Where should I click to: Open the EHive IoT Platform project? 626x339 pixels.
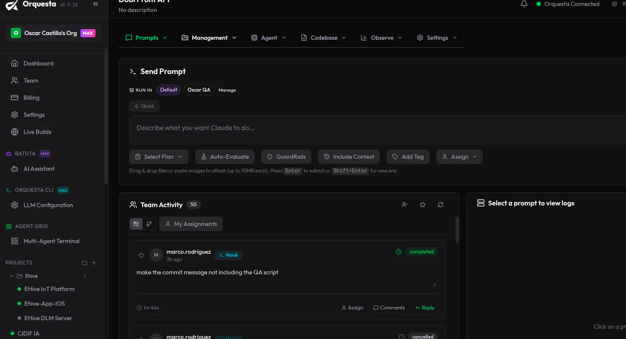pyautogui.click(x=49, y=289)
